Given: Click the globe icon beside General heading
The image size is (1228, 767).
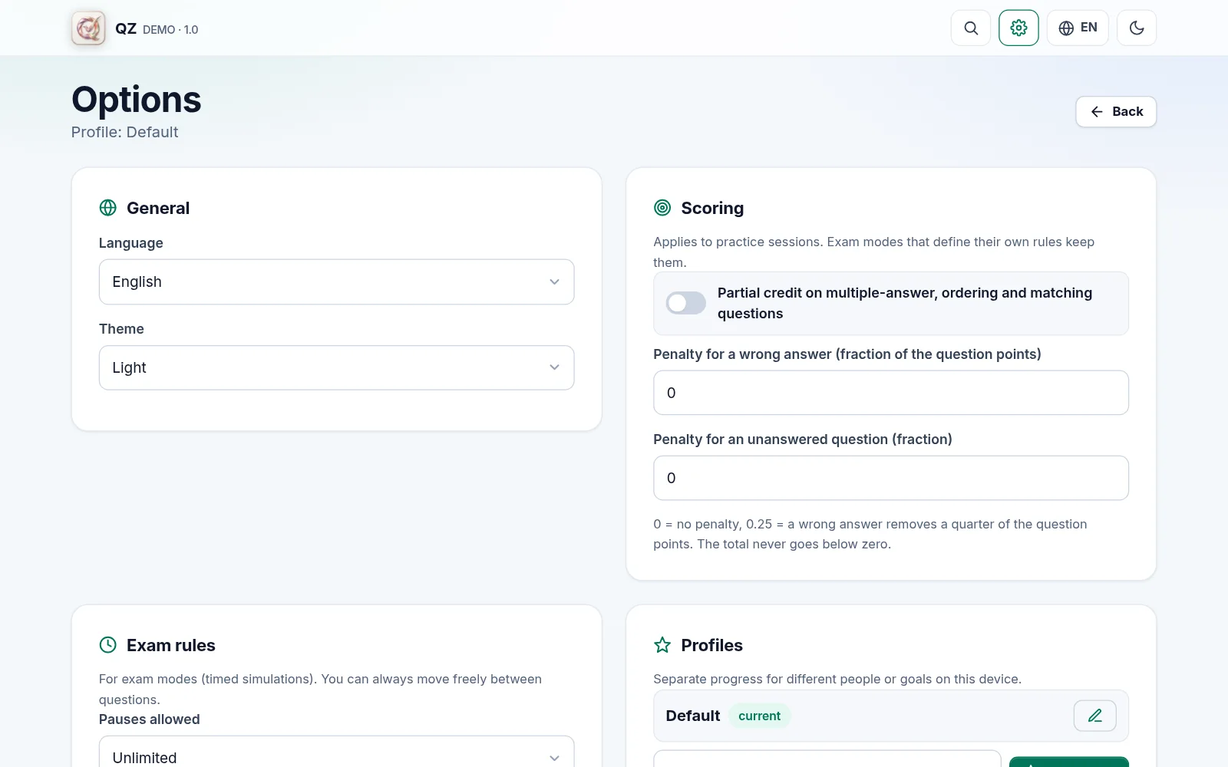Looking at the screenshot, I should pos(108,208).
